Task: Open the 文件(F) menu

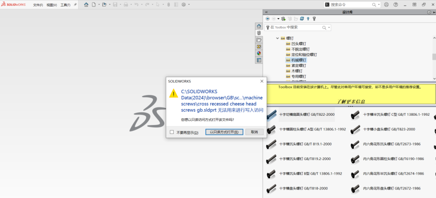Action: pyautogui.click(x=38, y=5)
